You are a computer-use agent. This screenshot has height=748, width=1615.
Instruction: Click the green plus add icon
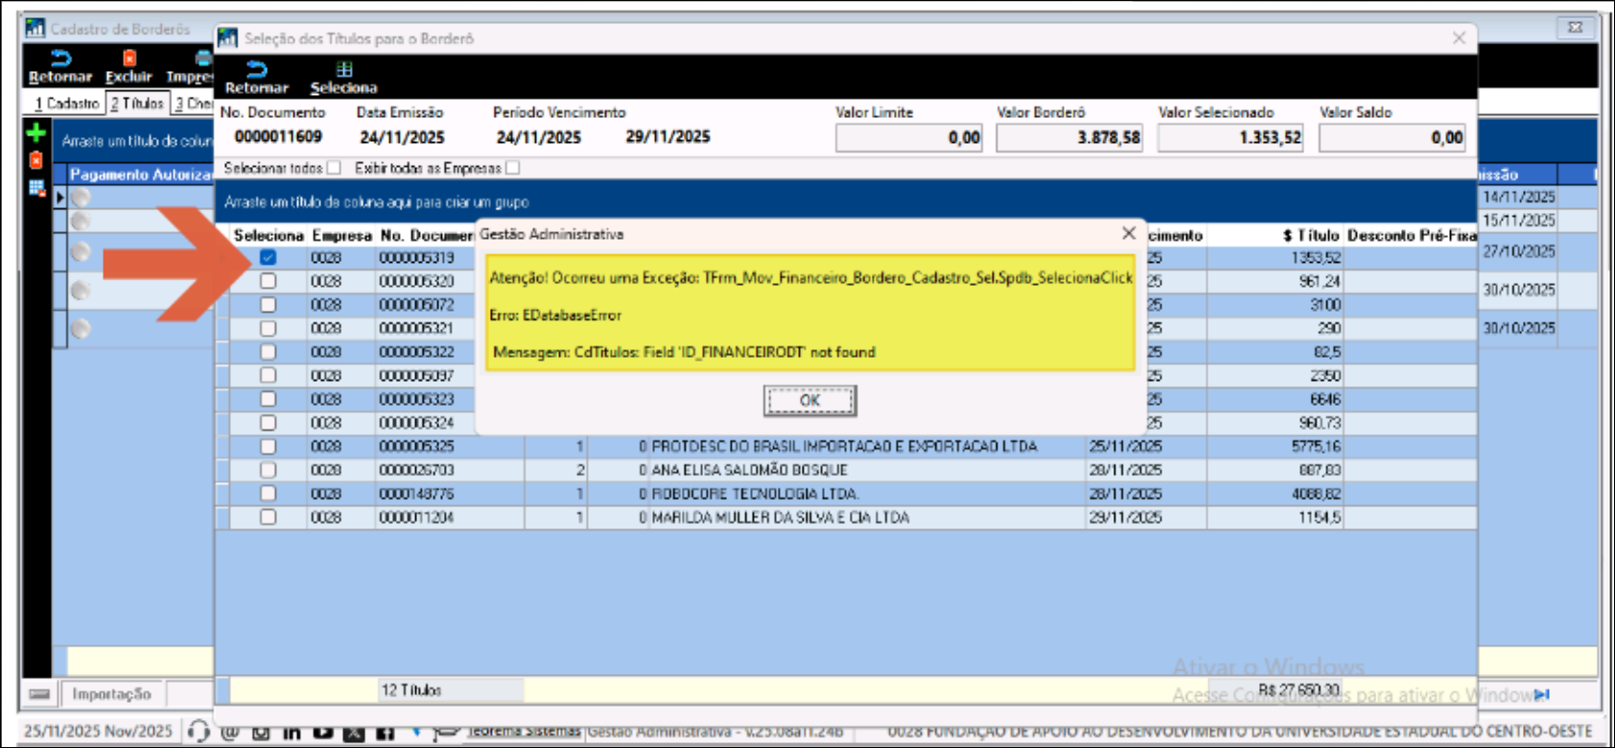pyautogui.click(x=36, y=132)
